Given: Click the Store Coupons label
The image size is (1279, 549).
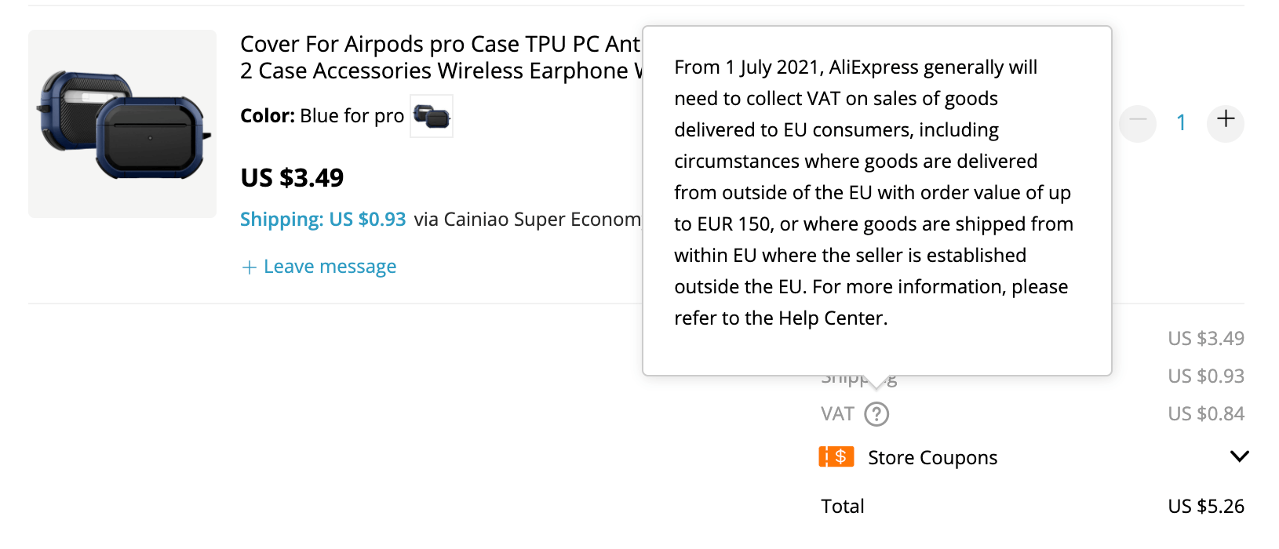Looking at the screenshot, I should pos(932,458).
